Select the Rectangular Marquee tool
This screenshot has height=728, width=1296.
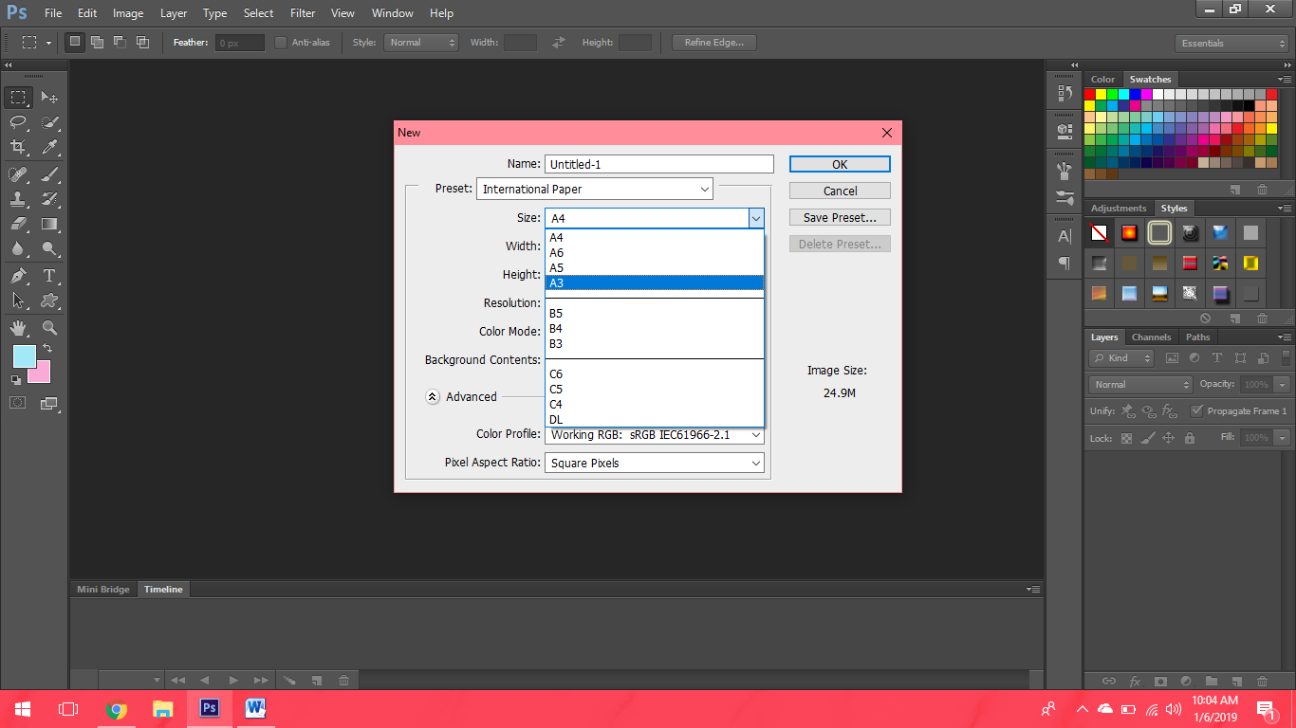point(18,98)
